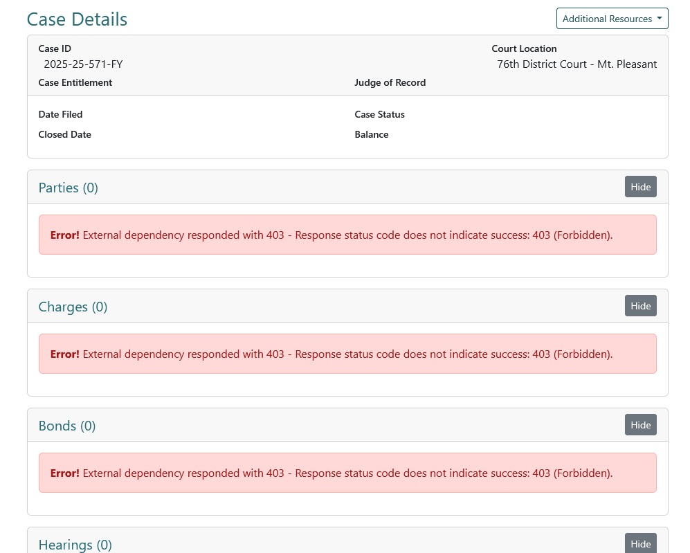
Task: Click the Case Entitlement label
Action: click(75, 83)
